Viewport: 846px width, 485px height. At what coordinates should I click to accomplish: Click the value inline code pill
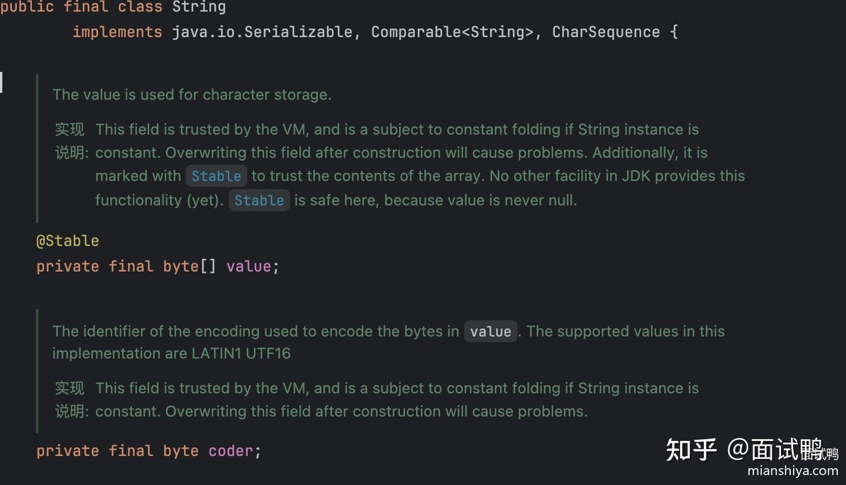click(490, 331)
